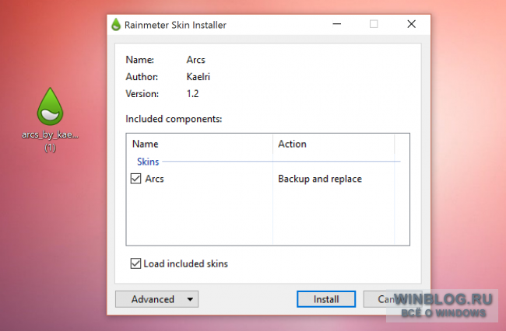Close the Rainmeter Skin Installer window
The image size is (506, 331).
[412, 24]
